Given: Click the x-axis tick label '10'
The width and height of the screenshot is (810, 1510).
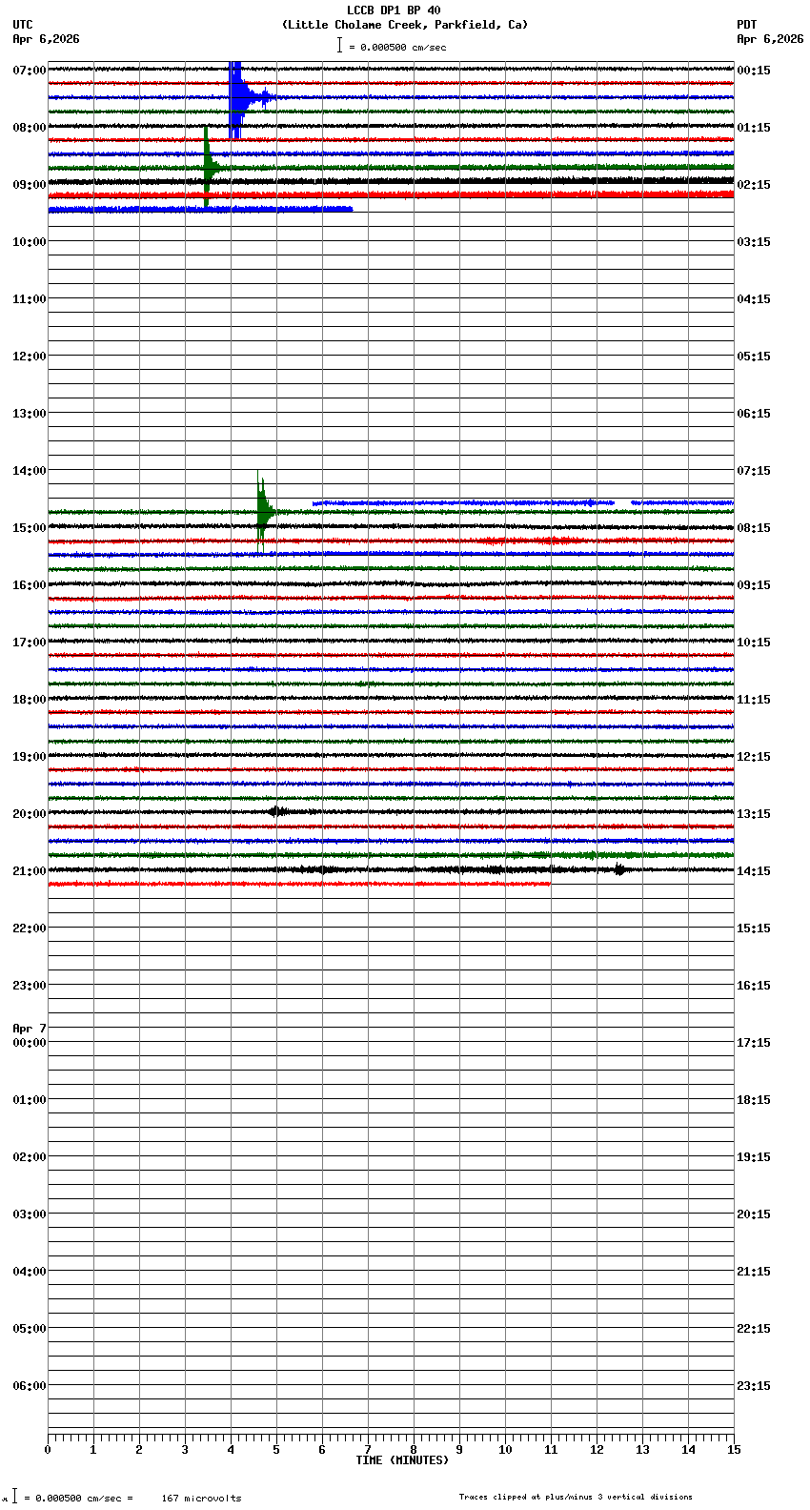Looking at the screenshot, I should [x=505, y=1450].
